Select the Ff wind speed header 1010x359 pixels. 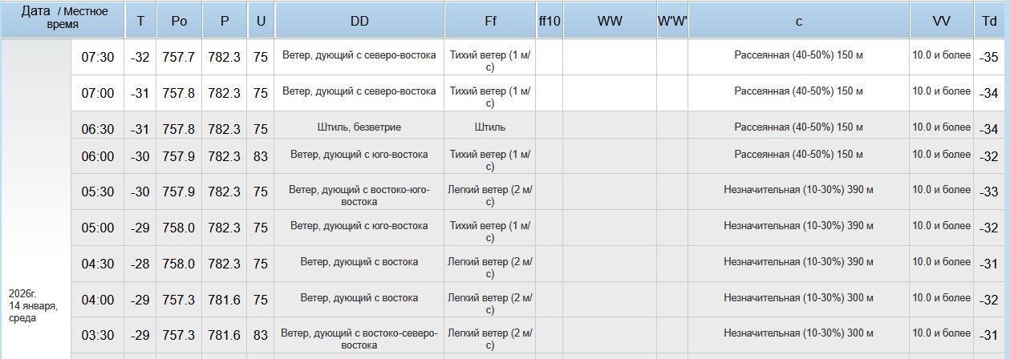(490, 22)
